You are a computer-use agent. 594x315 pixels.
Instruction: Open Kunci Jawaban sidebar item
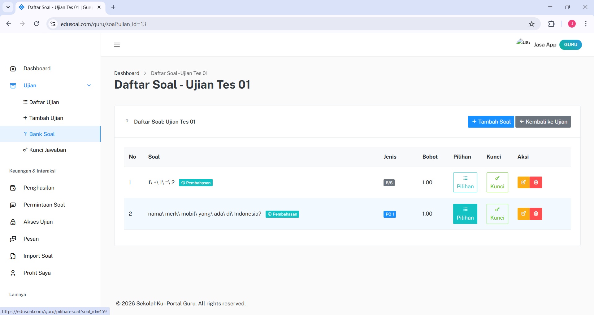[47, 150]
